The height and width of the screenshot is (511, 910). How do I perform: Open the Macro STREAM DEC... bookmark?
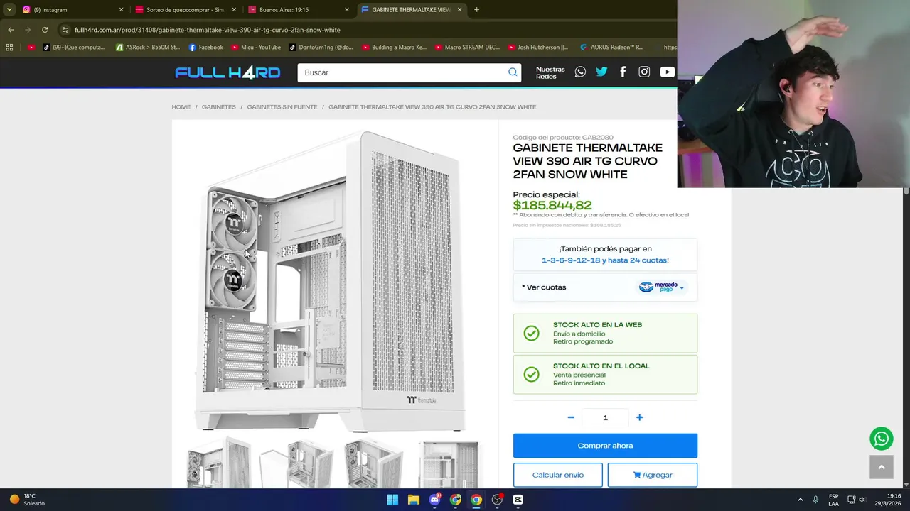pos(467,48)
